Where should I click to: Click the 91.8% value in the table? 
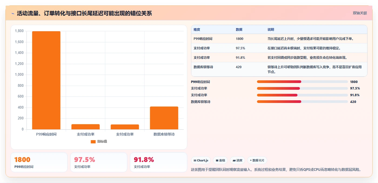click(x=240, y=58)
